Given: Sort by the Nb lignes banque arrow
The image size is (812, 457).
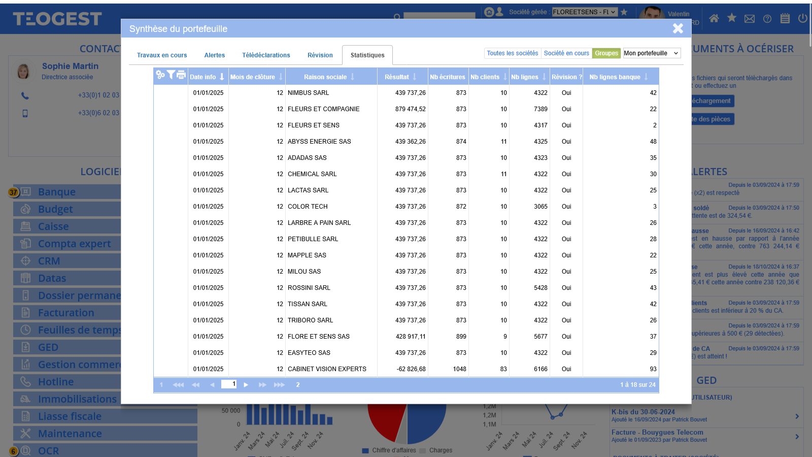Looking at the screenshot, I should 646,77.
